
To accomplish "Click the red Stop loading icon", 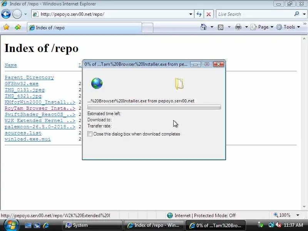I will tap(209, 14).
